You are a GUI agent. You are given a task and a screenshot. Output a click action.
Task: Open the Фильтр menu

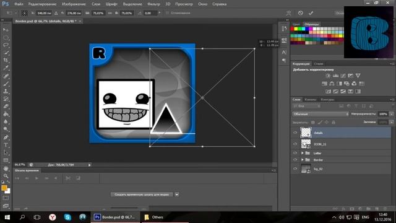[x=153, y=4]
